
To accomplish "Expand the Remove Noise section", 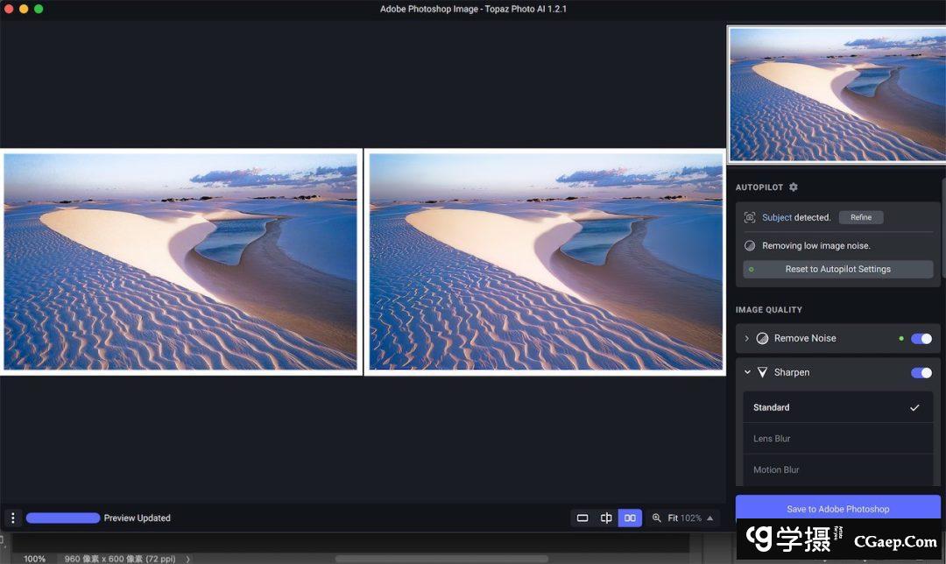I will pyautogui.click(x=747, y=338).
